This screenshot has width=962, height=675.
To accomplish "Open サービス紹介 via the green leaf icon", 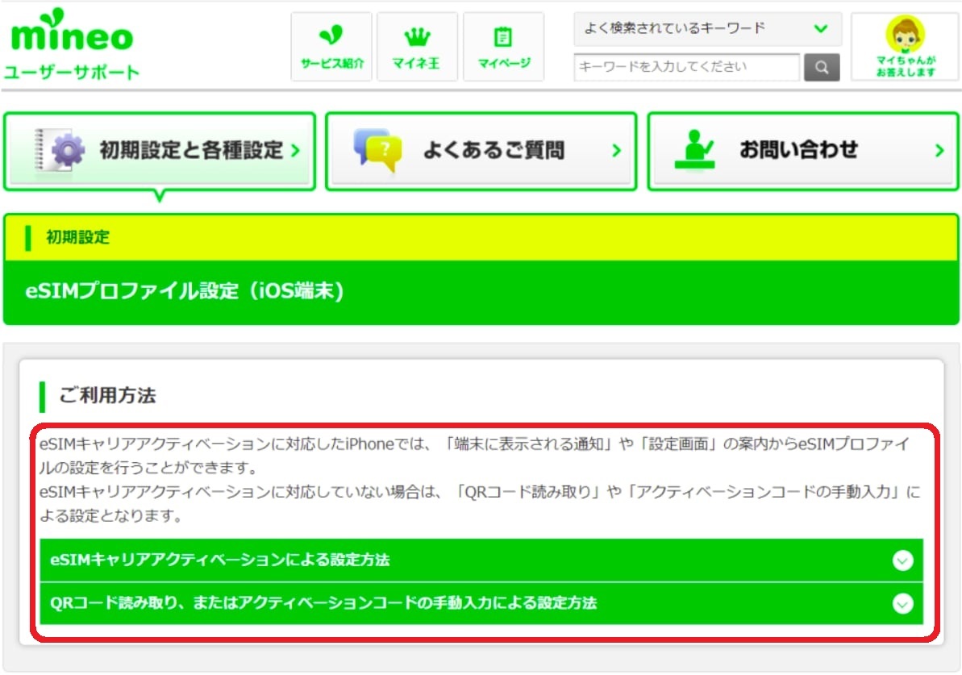I will click(331, 36).
